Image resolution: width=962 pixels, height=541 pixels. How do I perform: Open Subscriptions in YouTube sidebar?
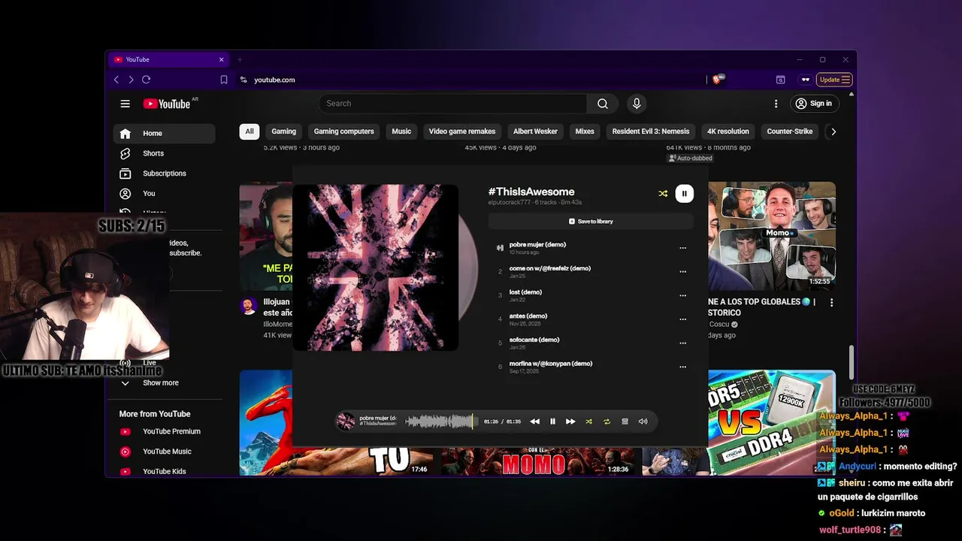[164, 174]
